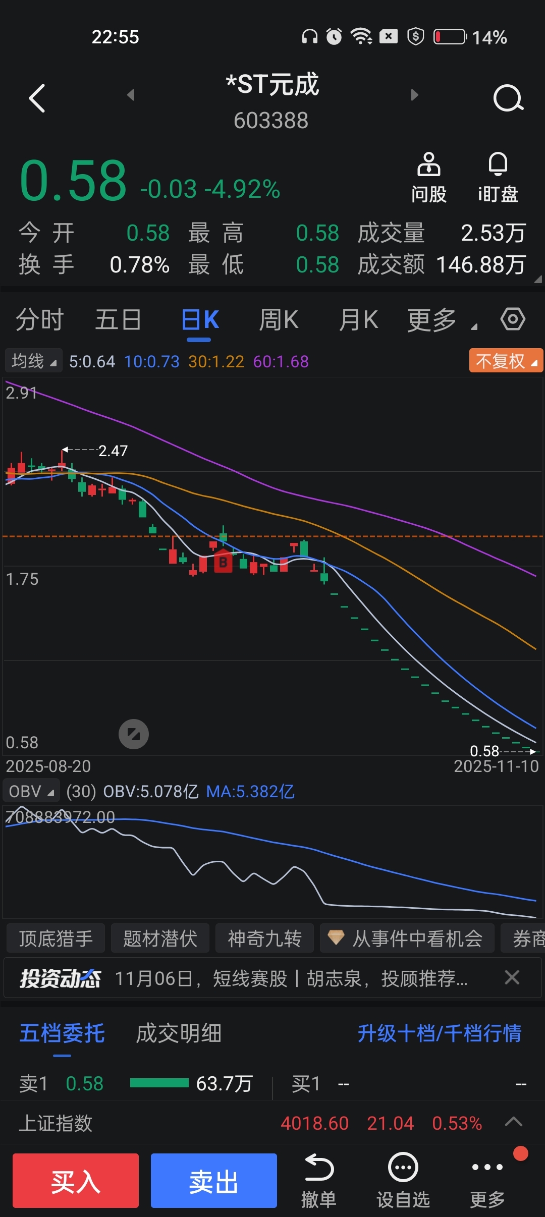Viewport: 545px width, 1217px height.
Task: Tap the blue 卖出 sell button
Action: tap(214, 1181)
